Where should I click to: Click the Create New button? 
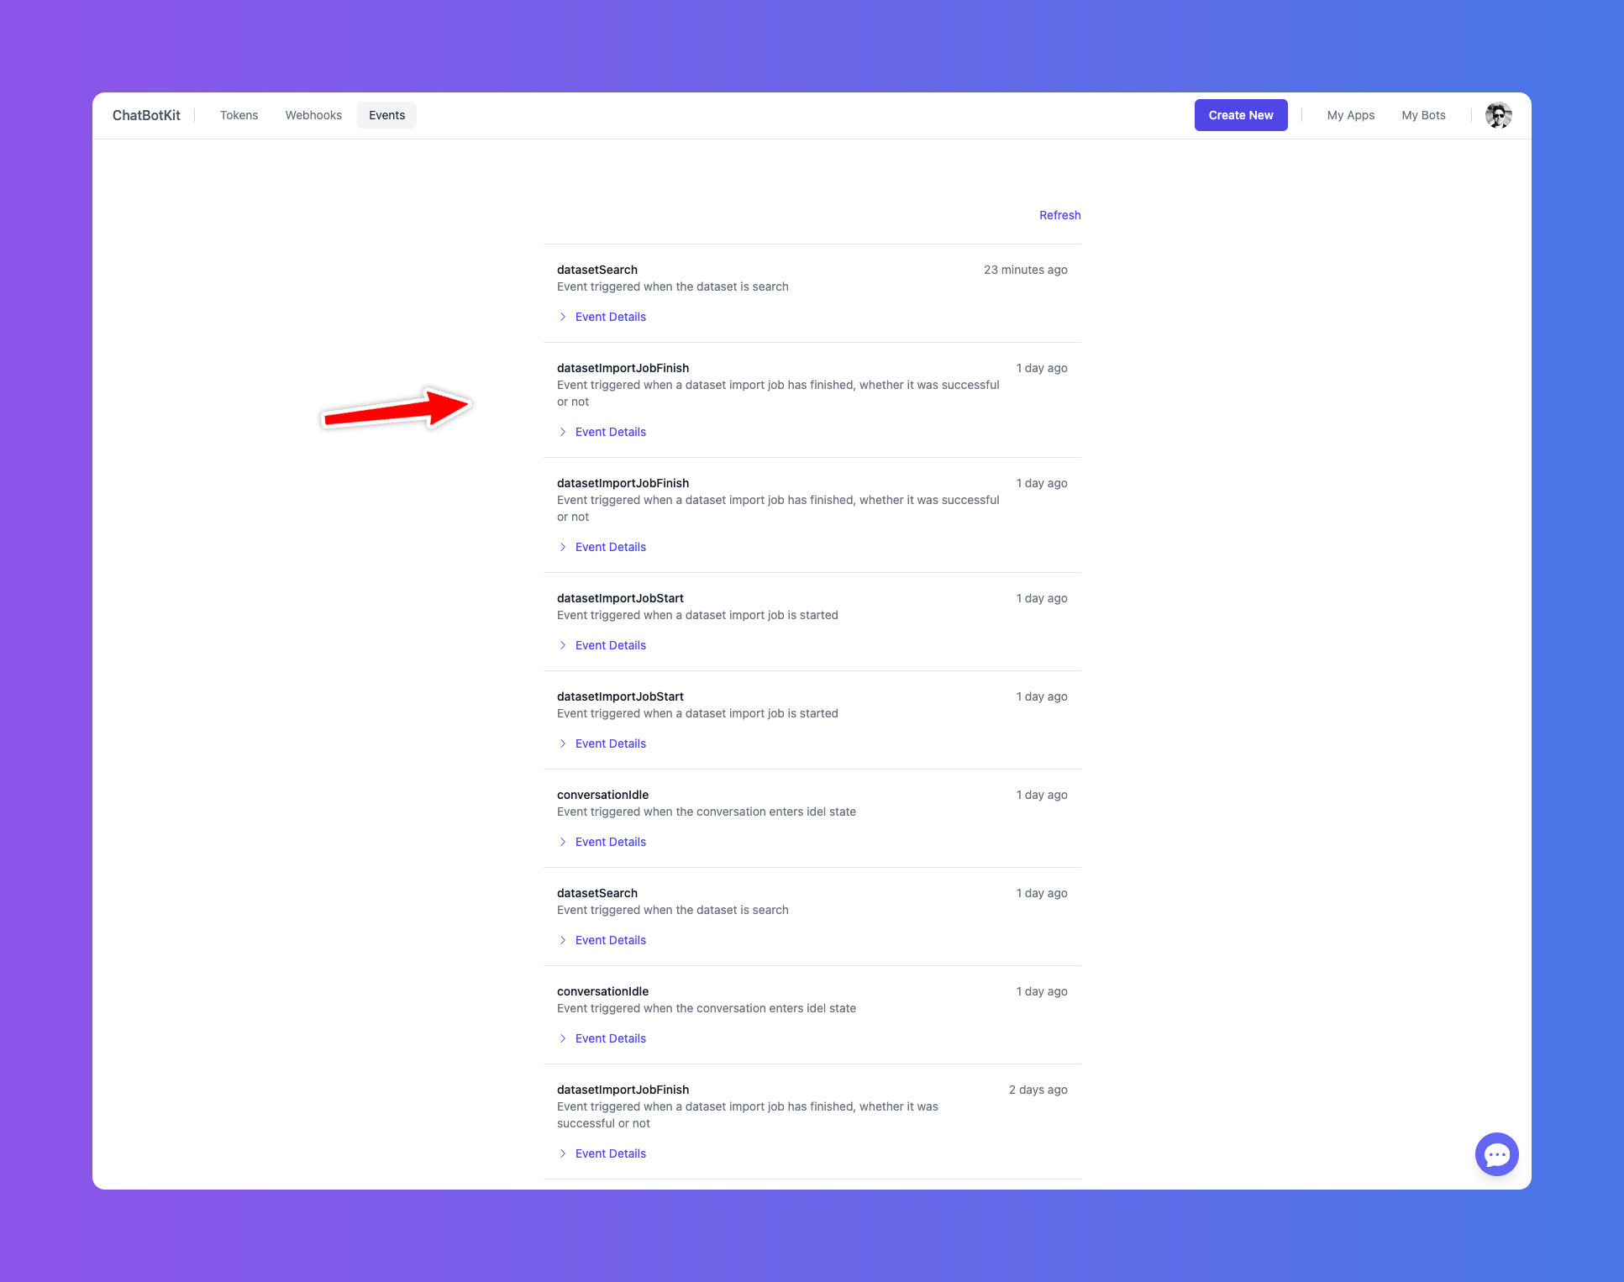(1240, 115)
